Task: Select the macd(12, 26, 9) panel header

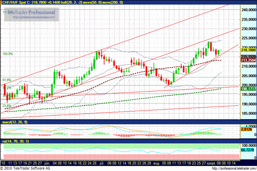Action: 13,123
